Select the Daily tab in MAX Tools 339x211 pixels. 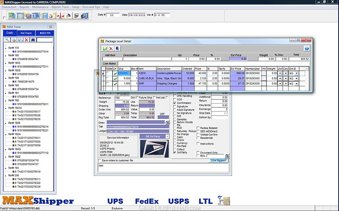(10, 33)
